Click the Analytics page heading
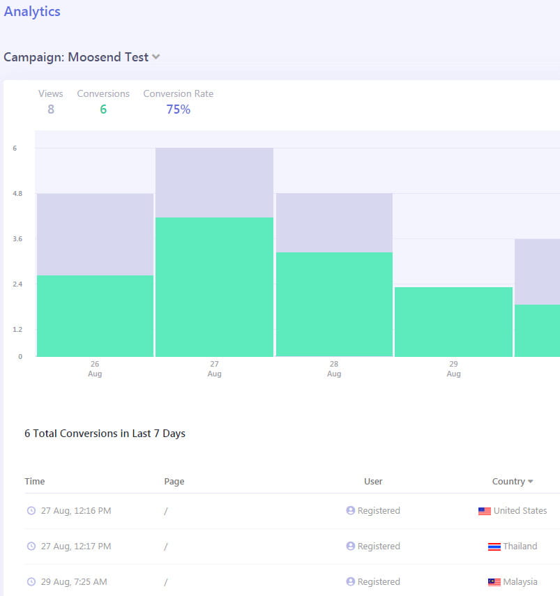Viewport: 560px width, 596px height. pyautogui.click(x=32, y=12)
